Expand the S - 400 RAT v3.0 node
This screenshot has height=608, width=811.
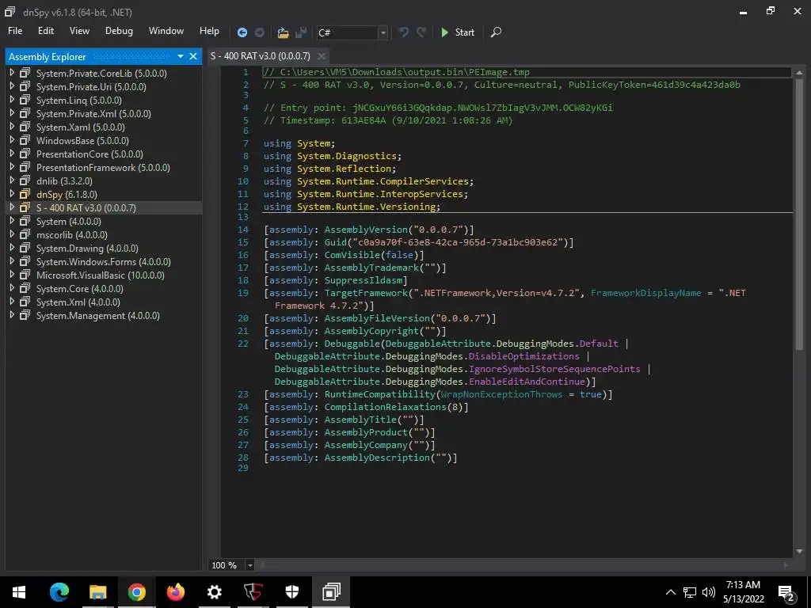[12, 207]
